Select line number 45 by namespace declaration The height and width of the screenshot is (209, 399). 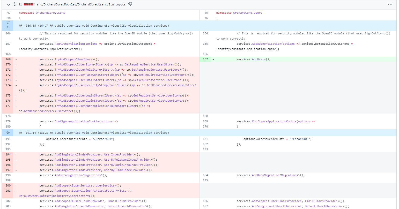coord(205,13)
